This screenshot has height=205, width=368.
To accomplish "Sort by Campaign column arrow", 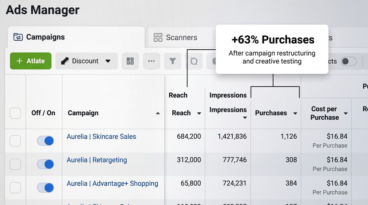I will click(158, 113).
